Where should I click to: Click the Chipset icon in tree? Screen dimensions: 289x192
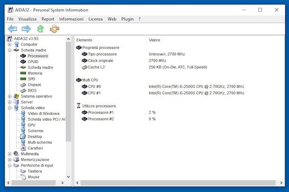tap(23, 85)
